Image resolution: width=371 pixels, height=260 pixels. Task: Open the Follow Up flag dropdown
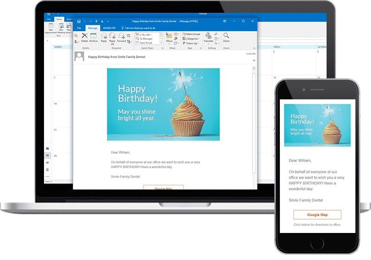point(191,43)
